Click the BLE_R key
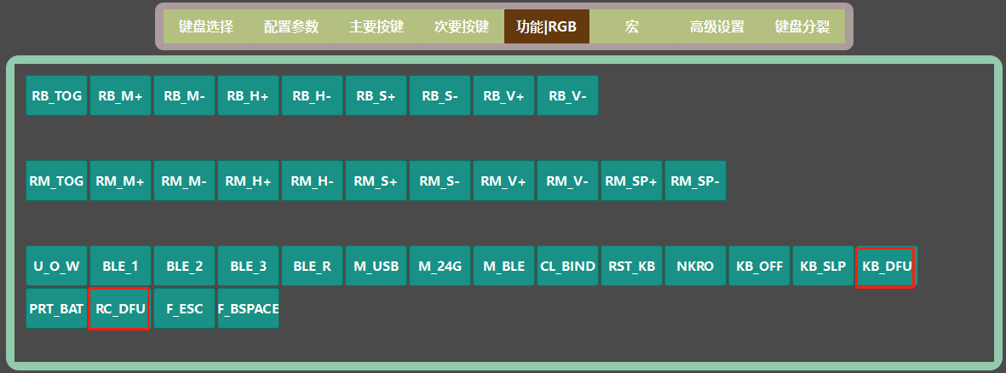 pos(312,266)
